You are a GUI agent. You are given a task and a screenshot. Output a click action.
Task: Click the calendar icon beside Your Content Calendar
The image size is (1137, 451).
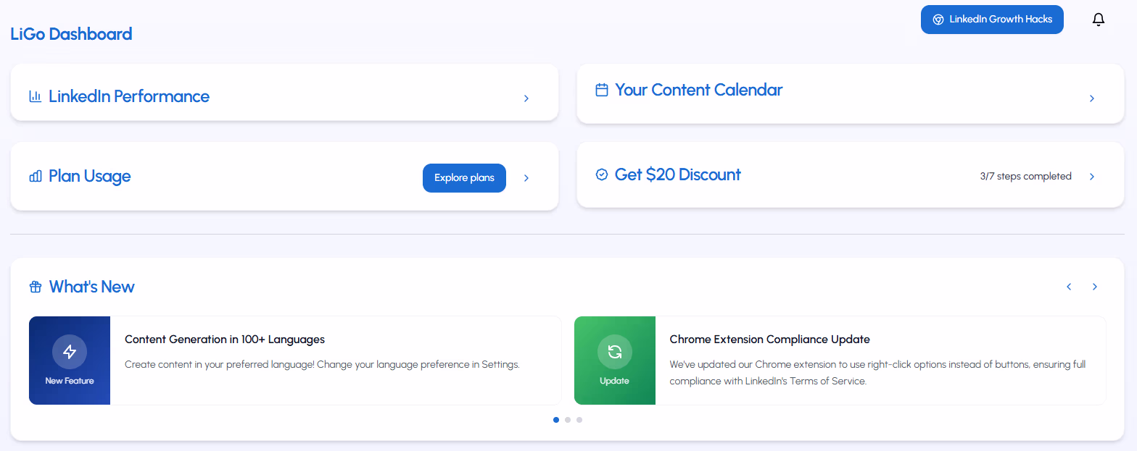(601, 90)
